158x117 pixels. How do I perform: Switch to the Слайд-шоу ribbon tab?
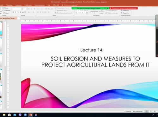point(28,5)
